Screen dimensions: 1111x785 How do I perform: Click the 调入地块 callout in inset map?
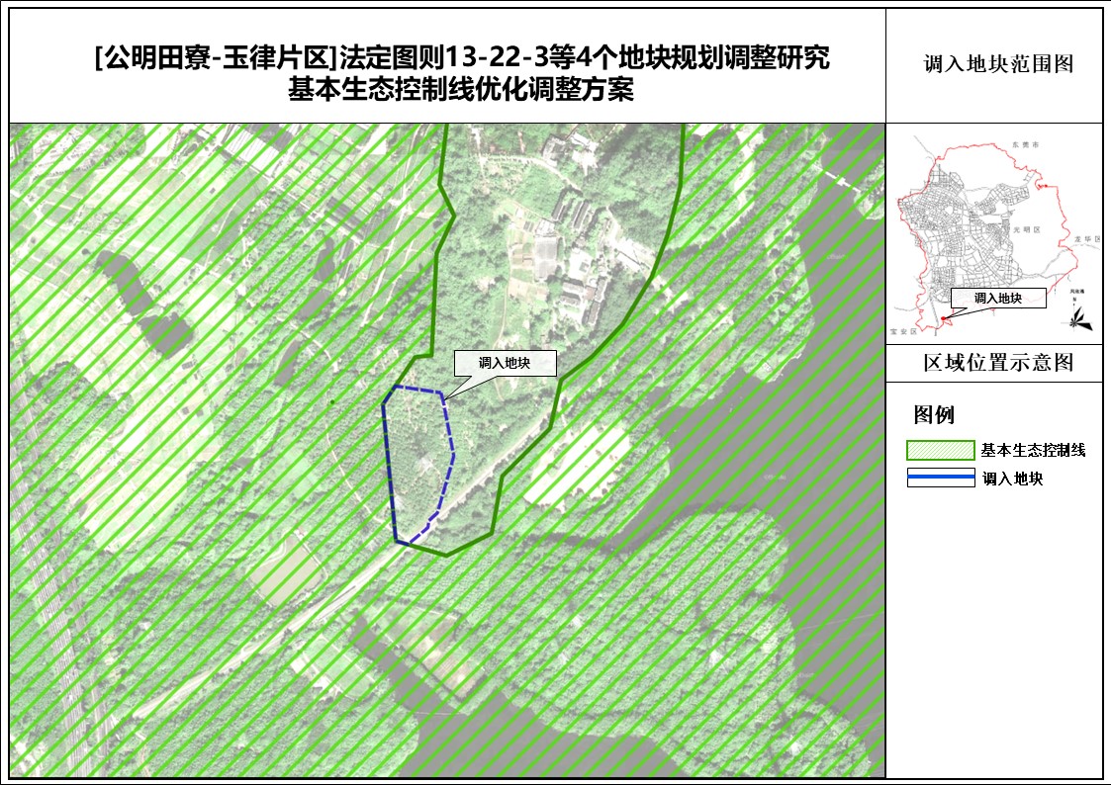(x=997, y=298)
